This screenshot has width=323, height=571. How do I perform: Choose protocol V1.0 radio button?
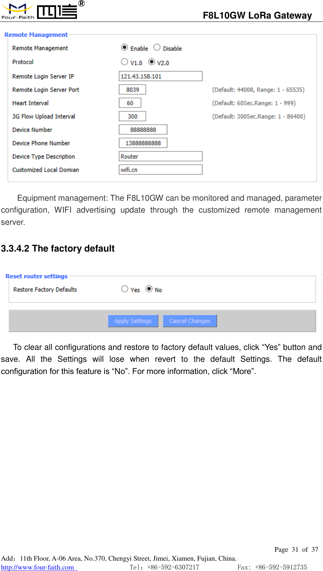125,62
